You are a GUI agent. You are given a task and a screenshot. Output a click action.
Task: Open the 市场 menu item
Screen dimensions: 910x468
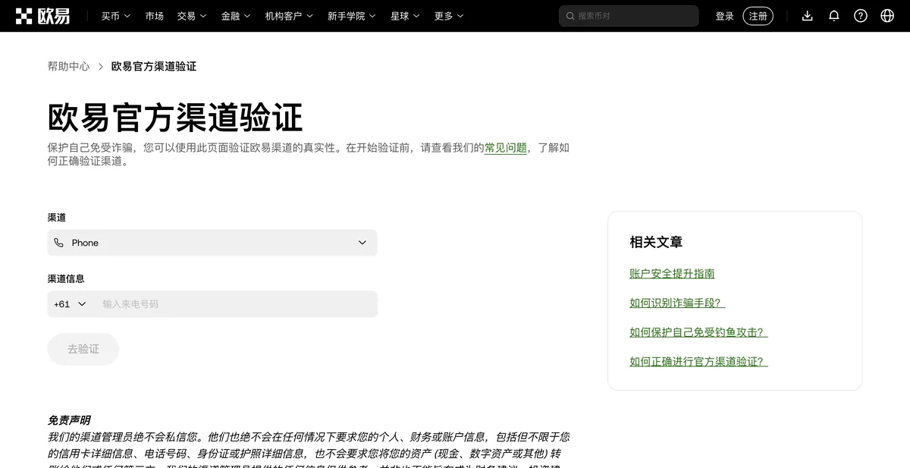155,16
